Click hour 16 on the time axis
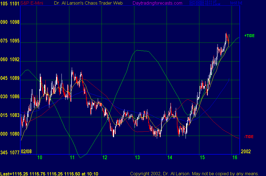266x176 pixels. 235,158
